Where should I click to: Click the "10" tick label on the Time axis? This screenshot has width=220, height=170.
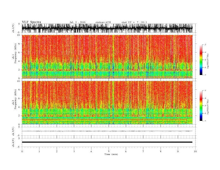click(195, 151)
